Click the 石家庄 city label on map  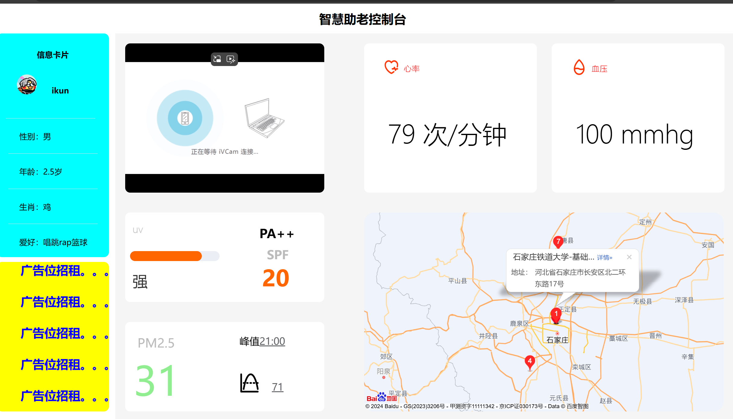click(557, 340)
